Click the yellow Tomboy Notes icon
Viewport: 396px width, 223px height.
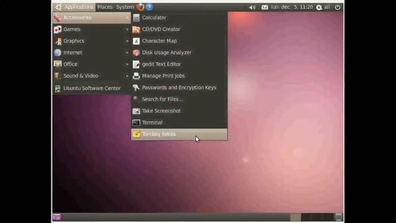[136, 134]
